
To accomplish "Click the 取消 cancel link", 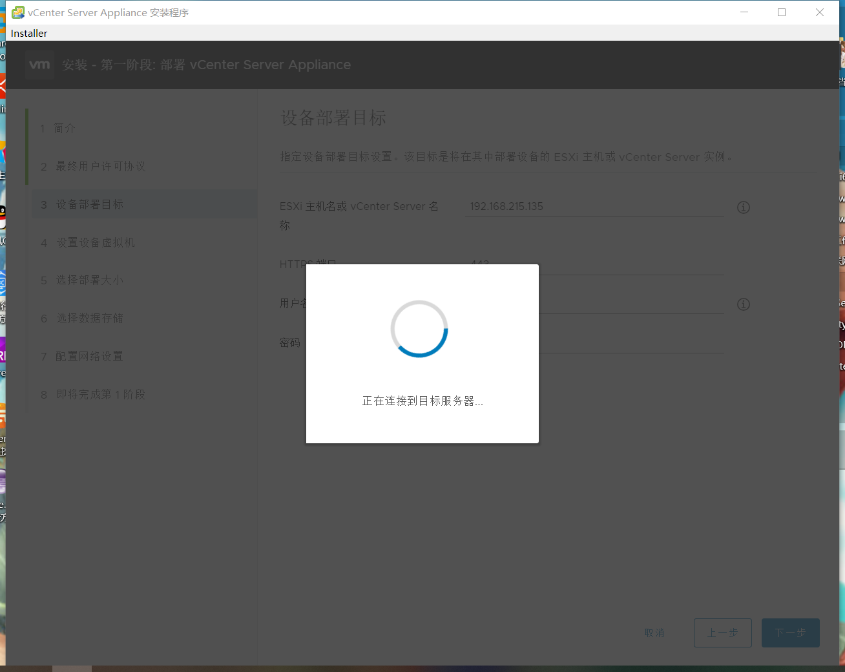I will (x=654, y=633).
